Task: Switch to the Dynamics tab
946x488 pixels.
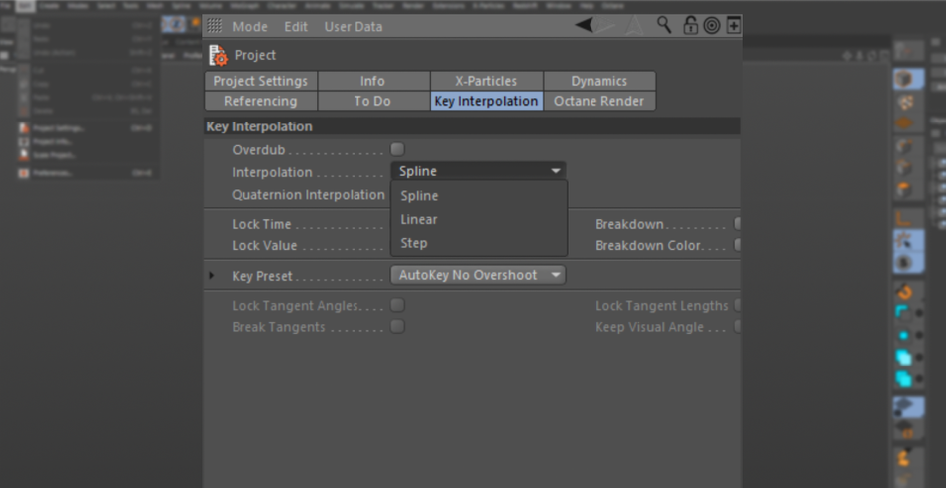Action: pyautogui.click(x=599, y=81)
